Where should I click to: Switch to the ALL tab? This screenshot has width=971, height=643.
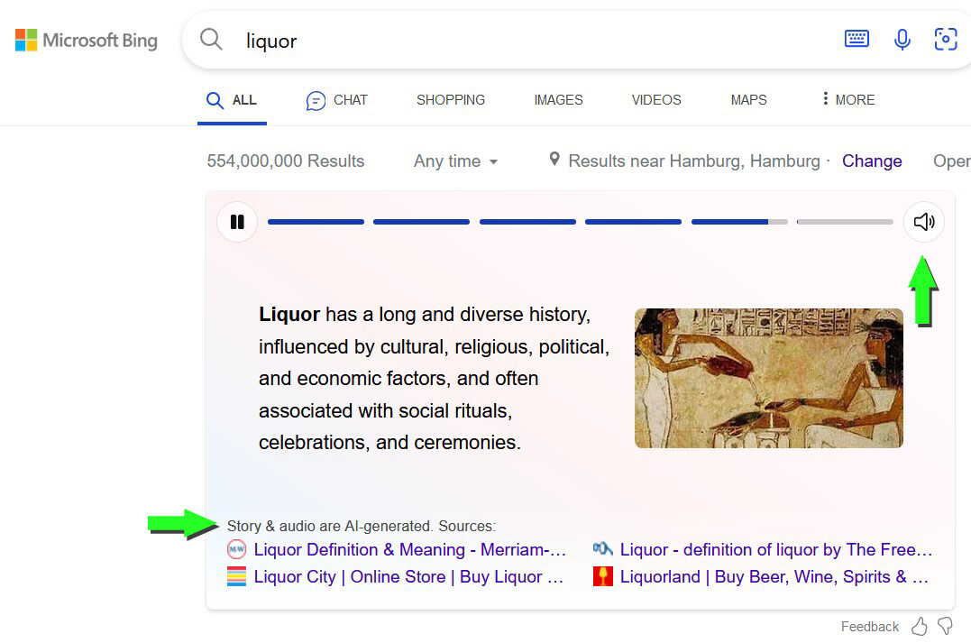point(233,100)
